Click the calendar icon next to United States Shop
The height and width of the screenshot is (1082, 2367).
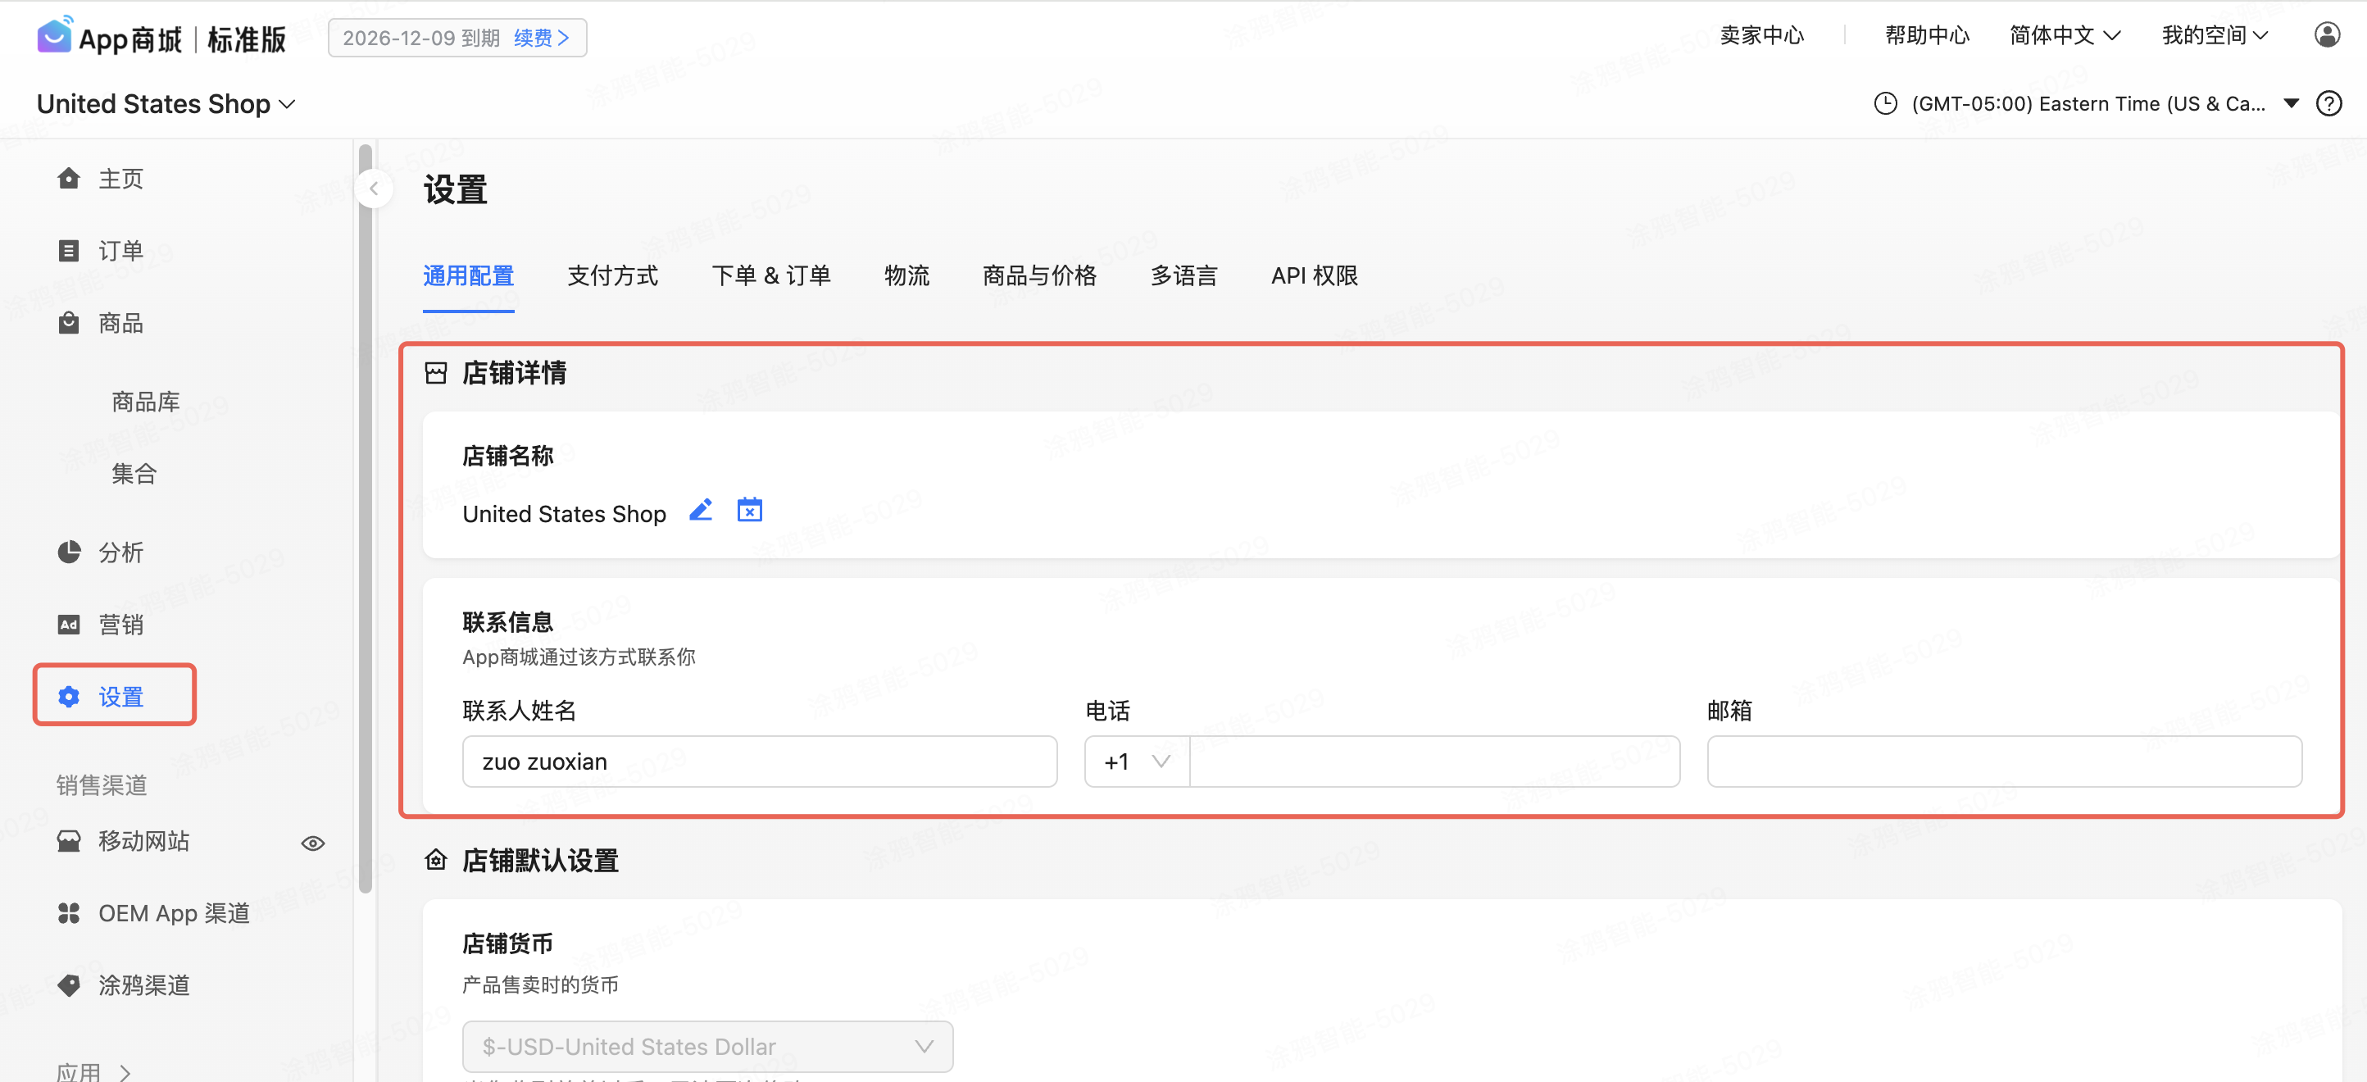pyautogui.click(x=749, y=510)
